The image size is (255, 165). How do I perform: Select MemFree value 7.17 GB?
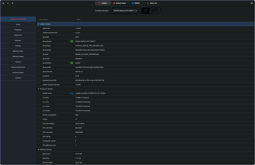coord(78,158)
